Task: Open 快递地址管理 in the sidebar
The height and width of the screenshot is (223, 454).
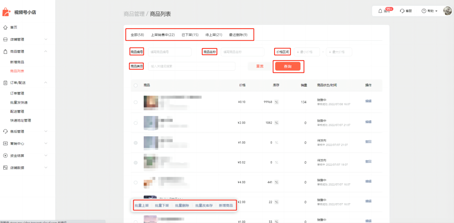Action: pos(21,120)
